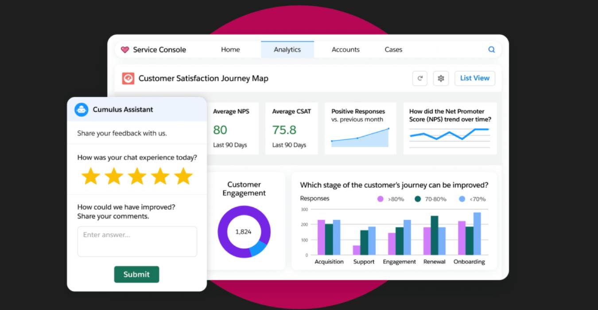Rate chat experience with the first star

tap(91, 176)
